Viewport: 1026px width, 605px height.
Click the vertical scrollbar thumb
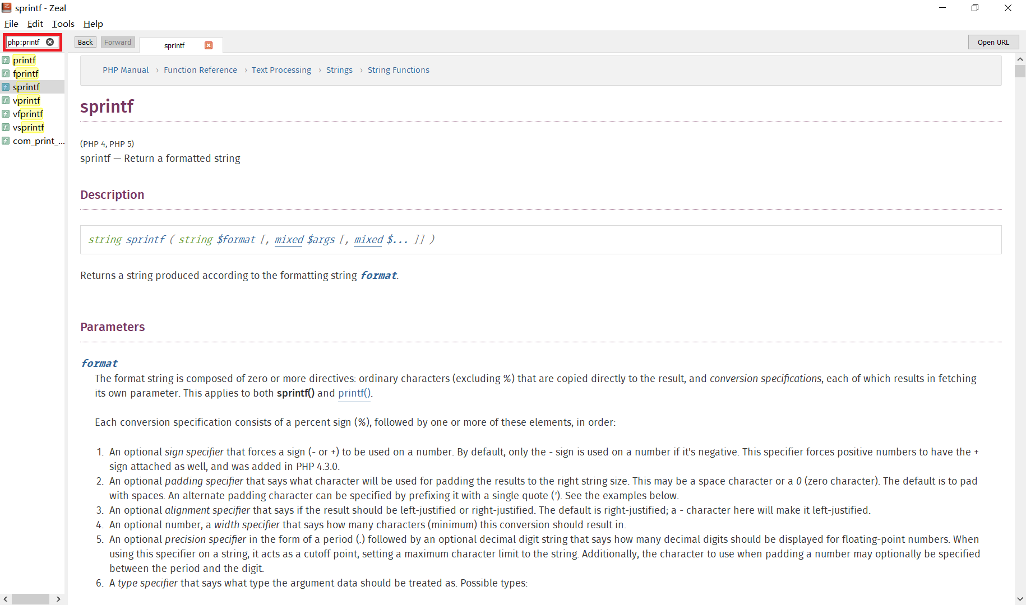(x=1020, y=71)
